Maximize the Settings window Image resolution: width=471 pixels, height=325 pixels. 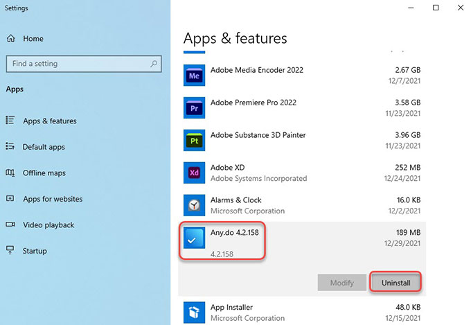point(436,8)
